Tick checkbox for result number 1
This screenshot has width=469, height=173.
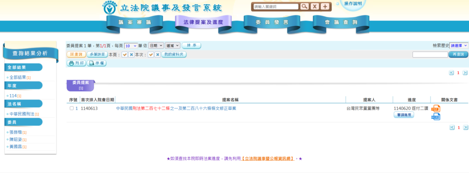(71, 108)
